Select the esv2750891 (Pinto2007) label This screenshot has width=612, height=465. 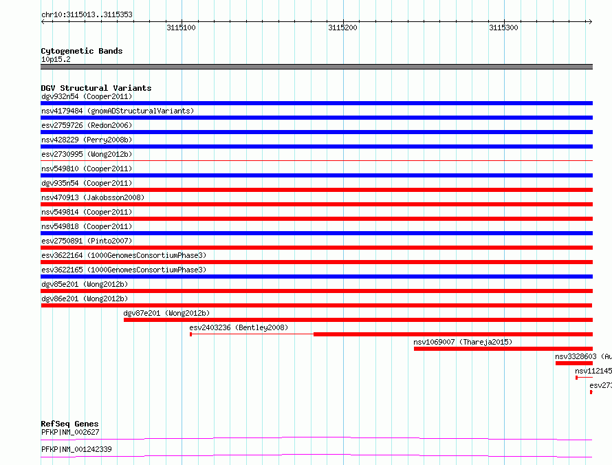pyautogui.click(x=87, y=241)
